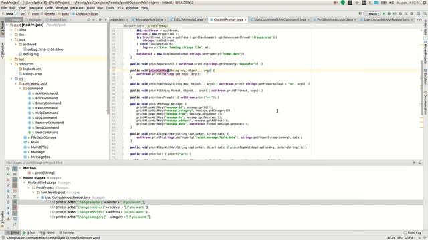428x240 pixels.
Task: Collapse Found usages node
Action: tap(20, 178)
